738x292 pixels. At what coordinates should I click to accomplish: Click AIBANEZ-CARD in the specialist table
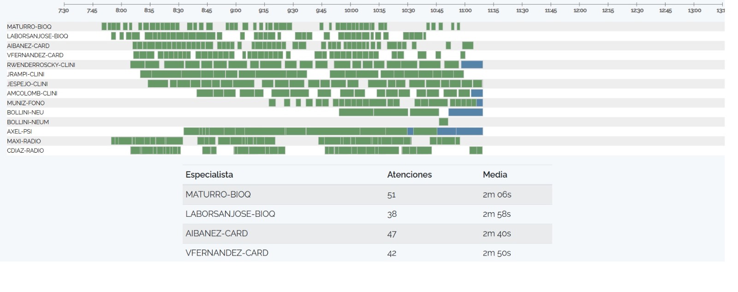tap(216, 233)
